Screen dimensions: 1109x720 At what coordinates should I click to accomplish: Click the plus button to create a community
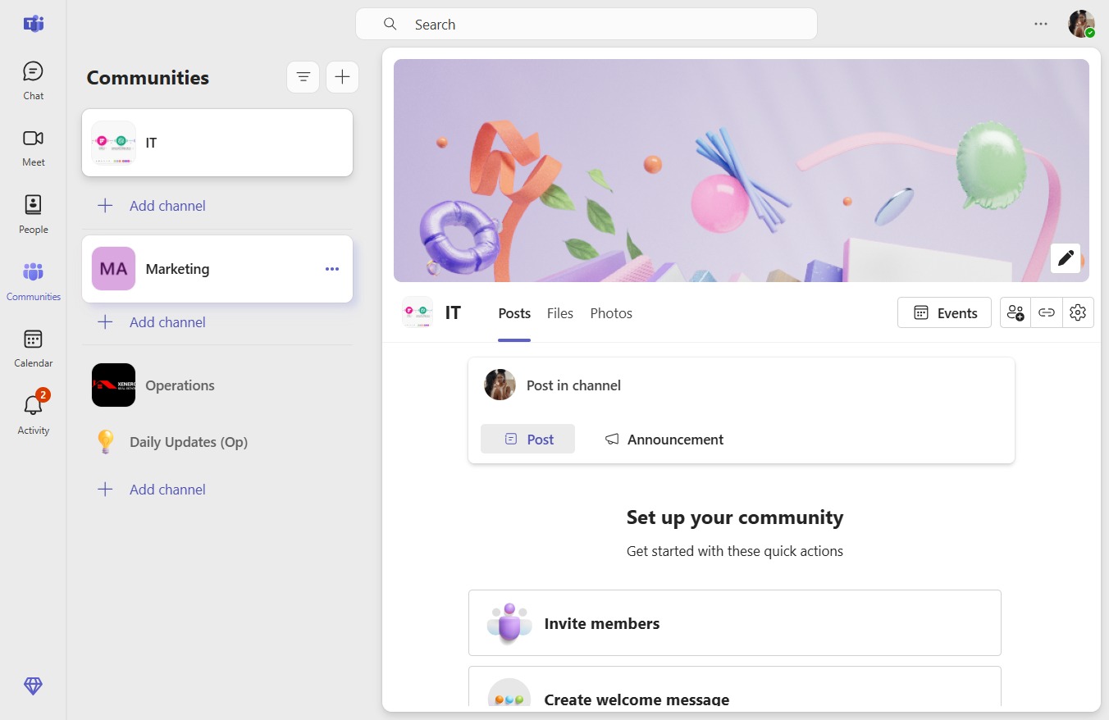coord(342,77)
